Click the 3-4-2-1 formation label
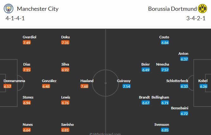Viewport: 211px width, 135px height. (196, 18)
